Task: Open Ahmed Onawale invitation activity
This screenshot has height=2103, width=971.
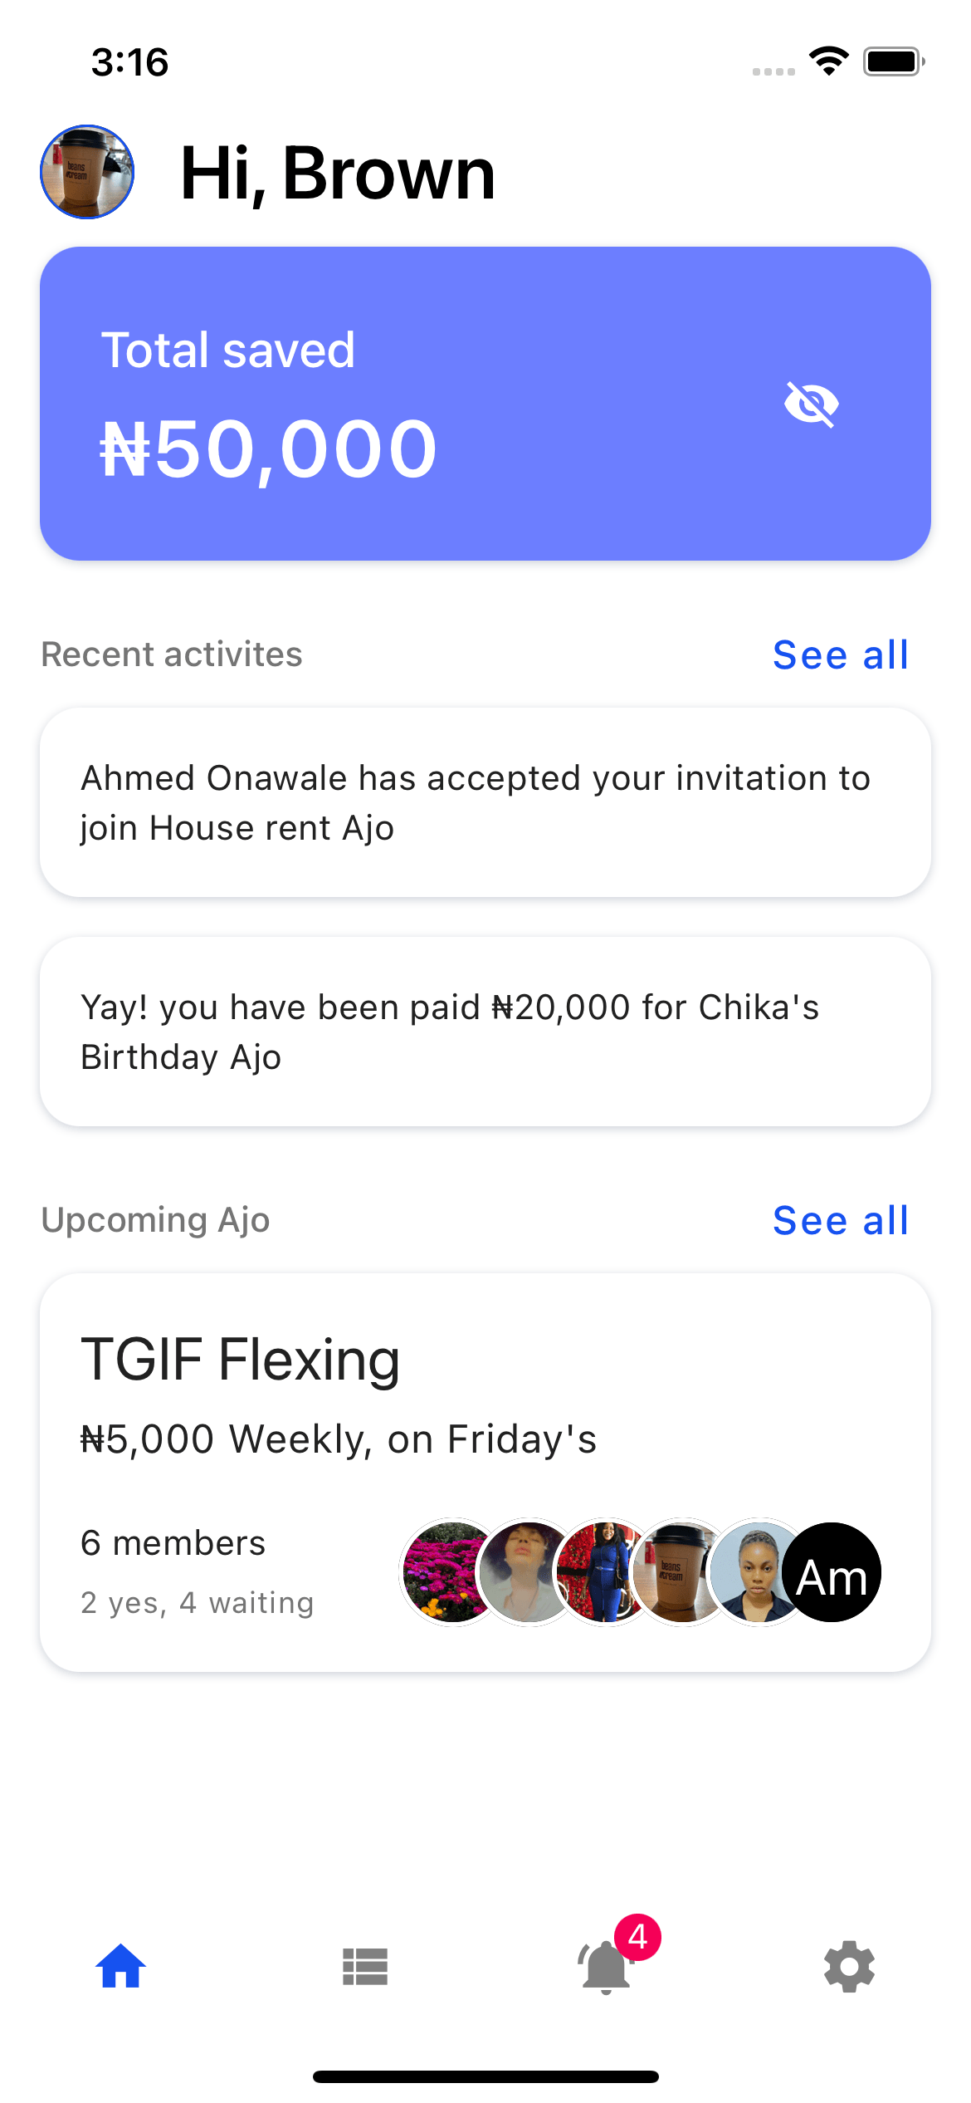Action: tap(486, 802)
